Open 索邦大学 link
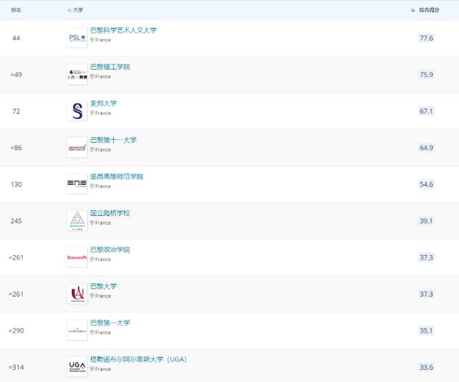 pyautogui.click(x=104, y=104)
